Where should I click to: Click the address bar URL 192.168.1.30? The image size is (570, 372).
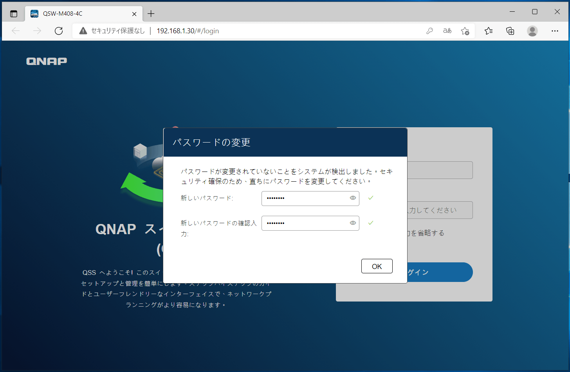188,31
